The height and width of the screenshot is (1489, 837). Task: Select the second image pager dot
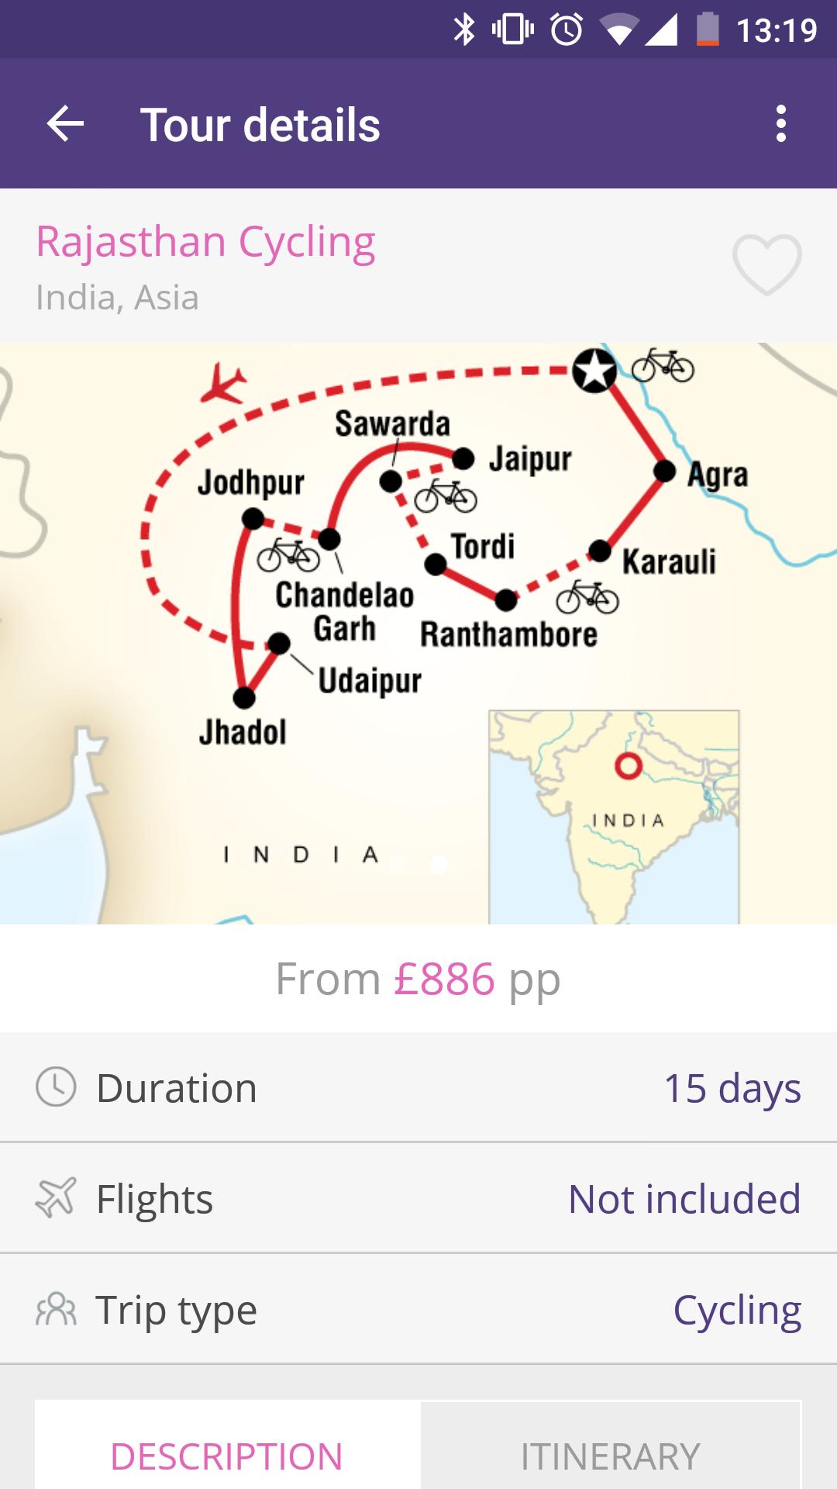[x=439, y=864]
